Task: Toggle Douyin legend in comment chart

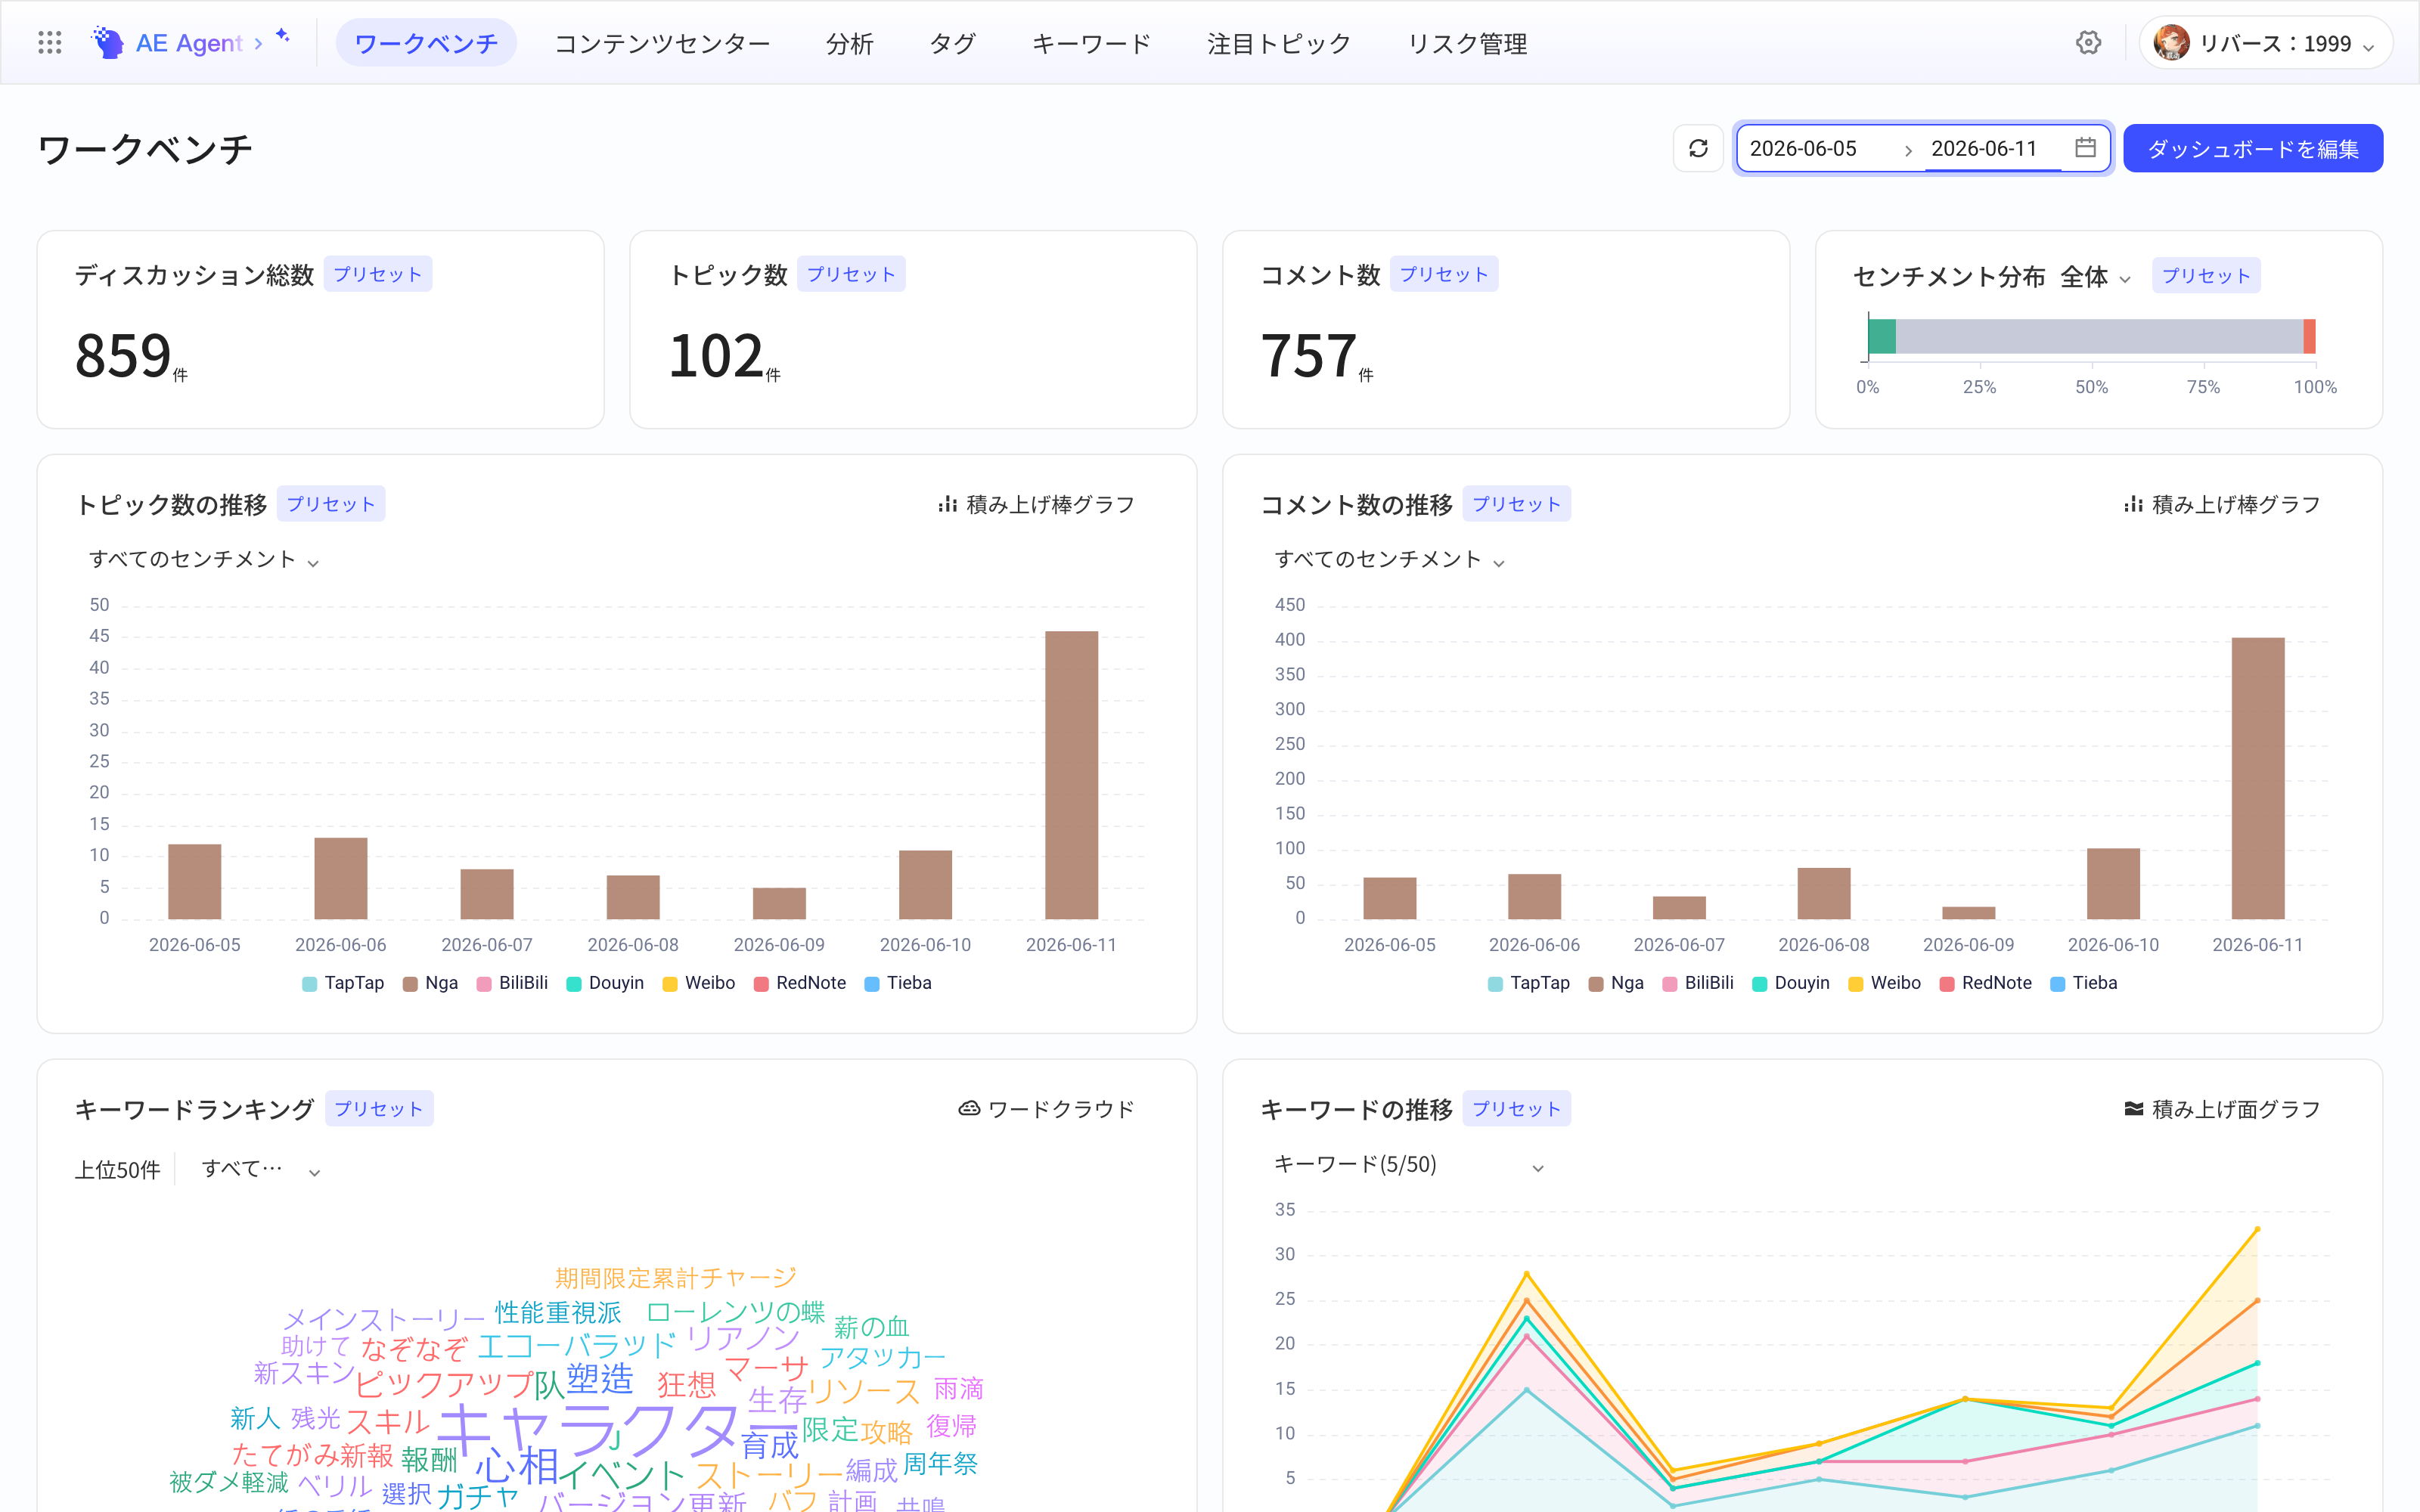Action: click(x=1791, y=983)
